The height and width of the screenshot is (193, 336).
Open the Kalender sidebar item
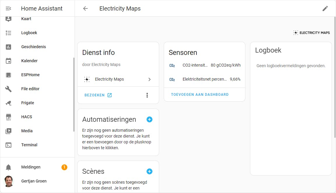29,61
